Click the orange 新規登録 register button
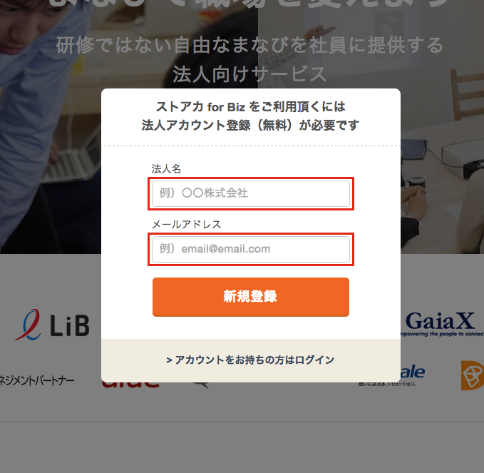The width and height of the screenshot is (484, 473). coord(251,297)
